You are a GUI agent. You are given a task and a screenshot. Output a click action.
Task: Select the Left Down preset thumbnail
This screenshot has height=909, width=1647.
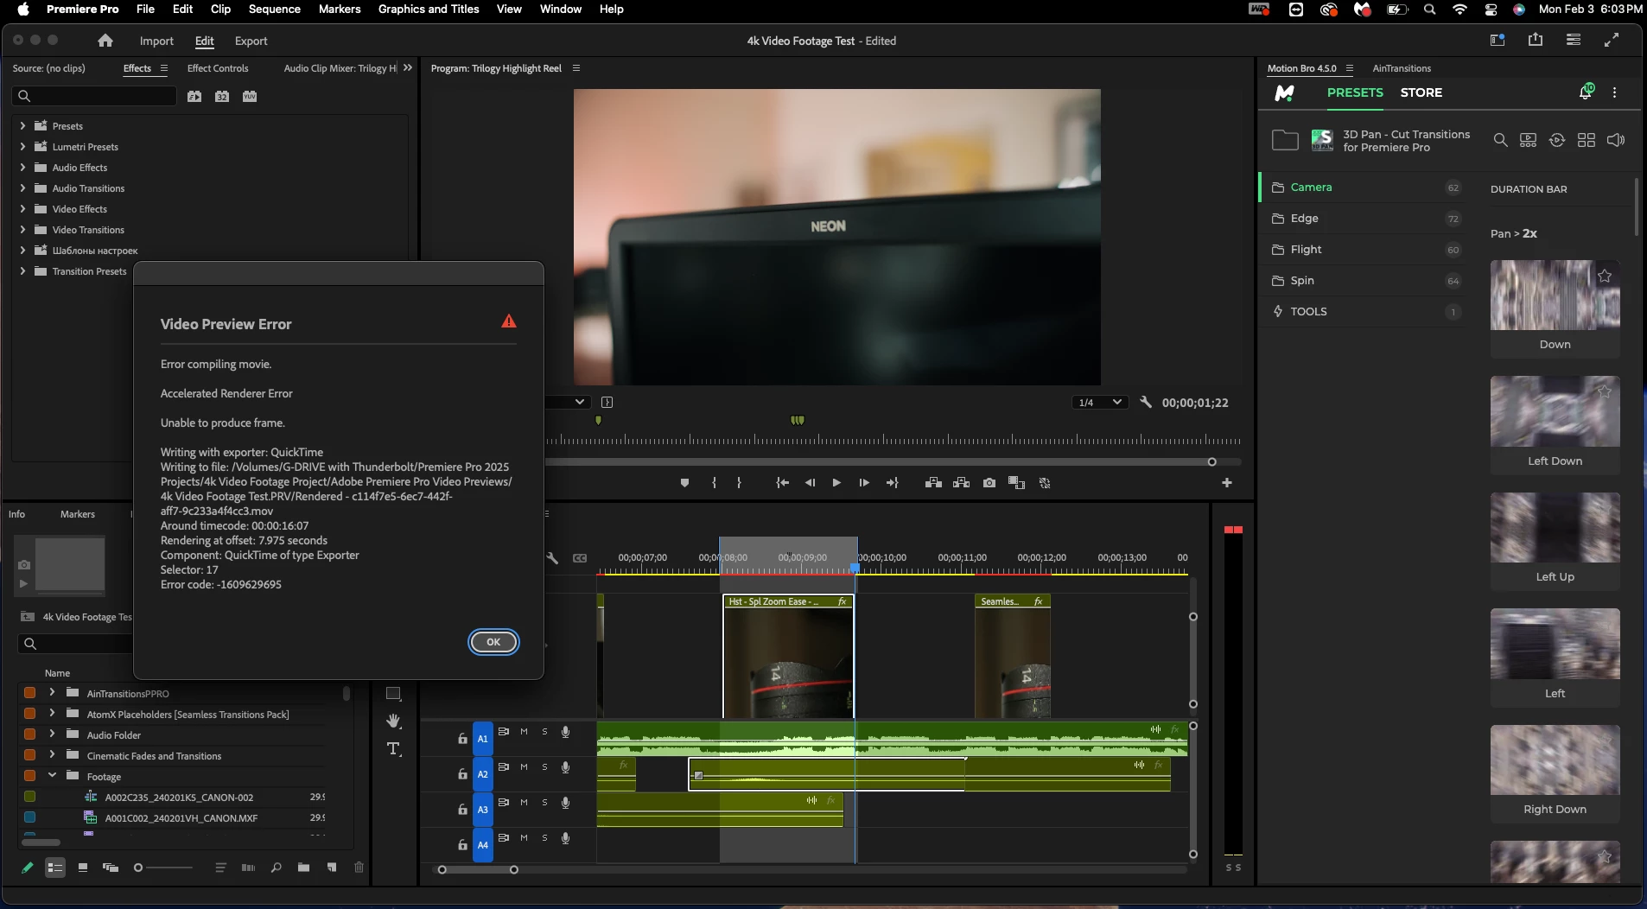tap(1555, 411)
